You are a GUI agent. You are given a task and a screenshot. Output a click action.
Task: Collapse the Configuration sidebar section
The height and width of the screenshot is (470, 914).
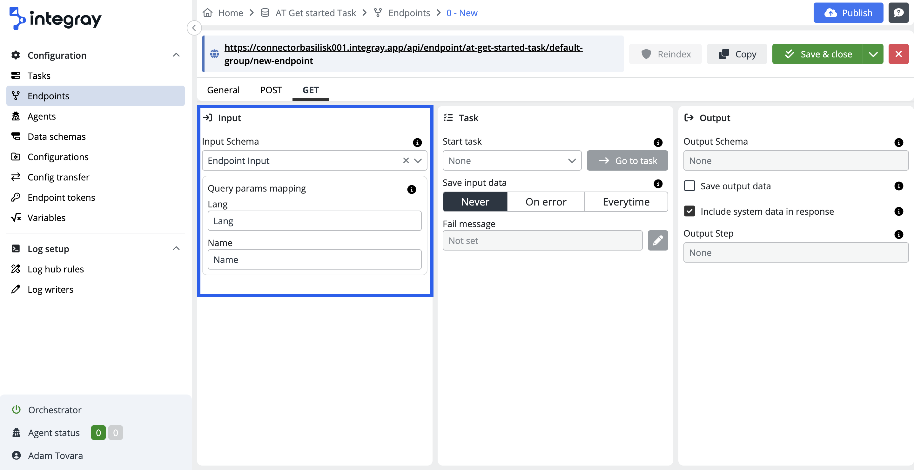(176, 55)
